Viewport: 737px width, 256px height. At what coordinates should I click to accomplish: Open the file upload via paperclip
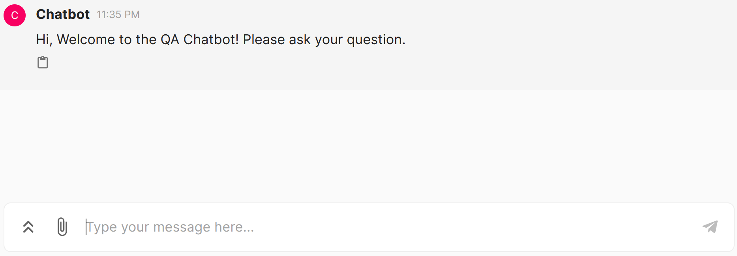point(62,227)
